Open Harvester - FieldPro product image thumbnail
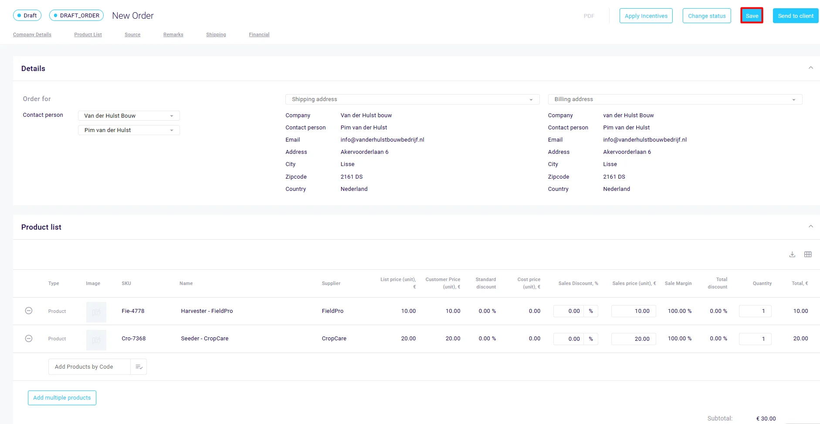This screenshot has width=820, height=424. pos(96,312)
